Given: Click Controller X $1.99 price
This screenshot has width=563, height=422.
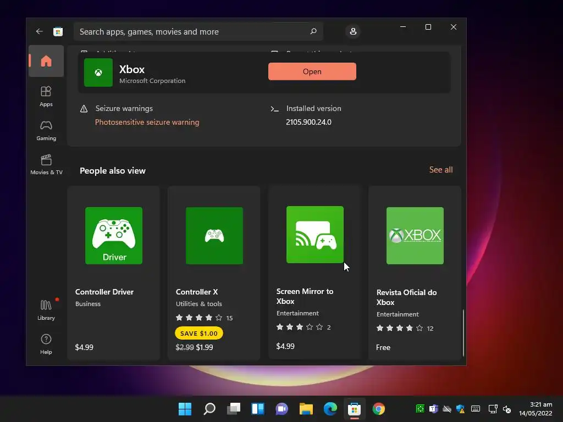Looking at the screenshot, I should tap(205, 347).
